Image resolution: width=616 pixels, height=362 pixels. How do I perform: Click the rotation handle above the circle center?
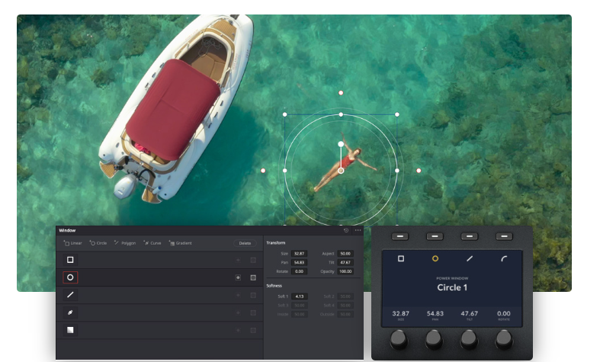point(341,144)
